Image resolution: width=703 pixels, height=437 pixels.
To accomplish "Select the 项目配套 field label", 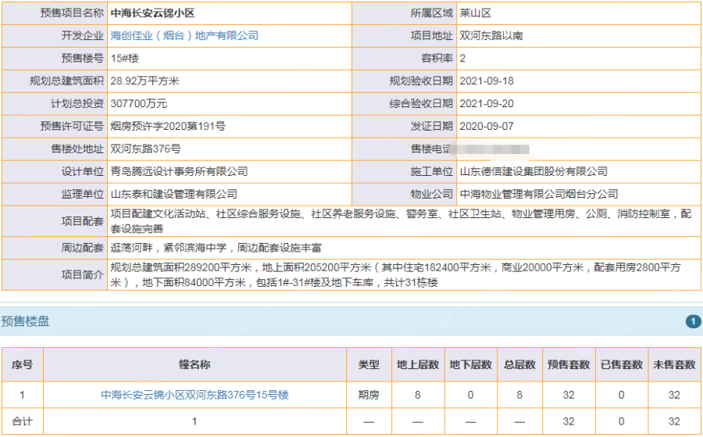I will [x=83, y=221].
